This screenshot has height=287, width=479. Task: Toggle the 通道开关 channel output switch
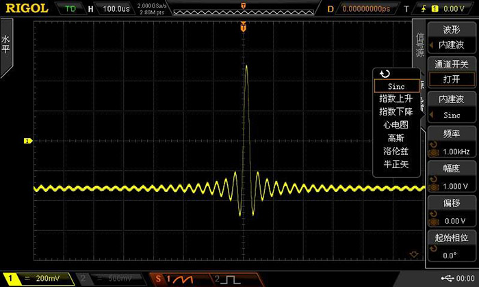pyautogui.click(x=452, y=72)
